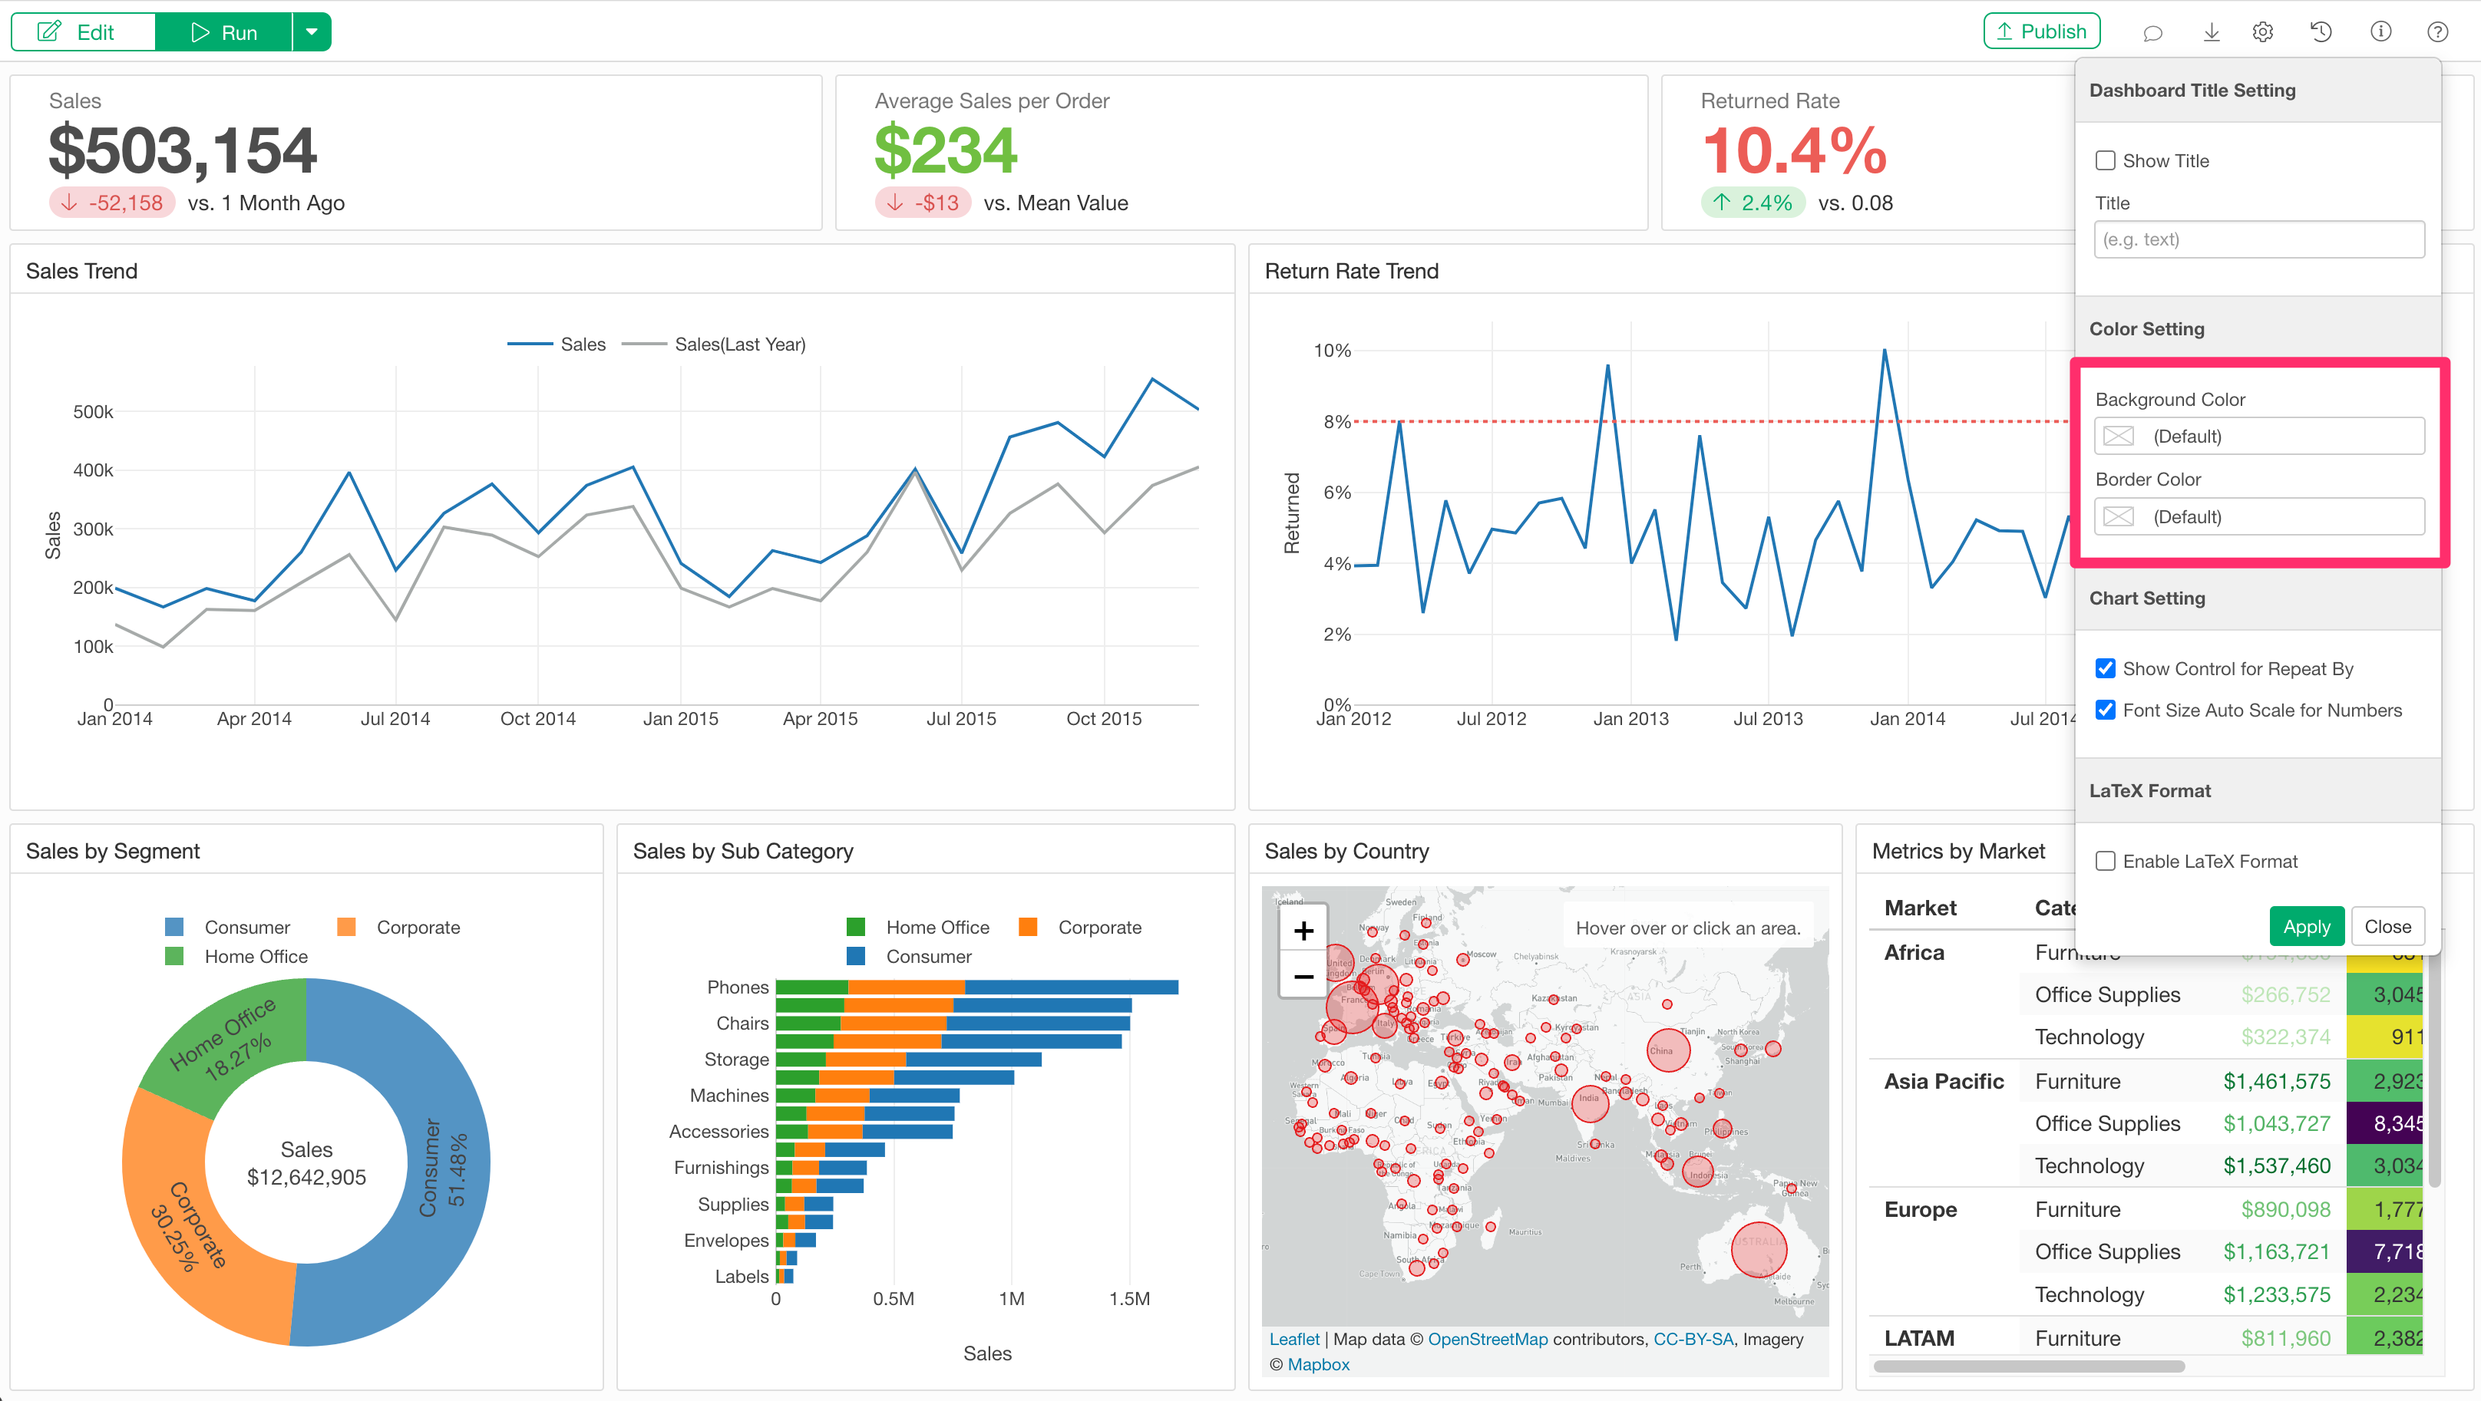Click the comment speech bubble icon

2152,33
